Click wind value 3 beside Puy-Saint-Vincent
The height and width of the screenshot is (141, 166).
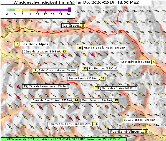click(146, 132)
